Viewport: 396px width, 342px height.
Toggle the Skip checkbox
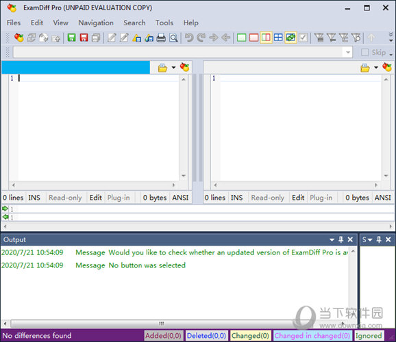pyautogui.click(x=364, y=53)
